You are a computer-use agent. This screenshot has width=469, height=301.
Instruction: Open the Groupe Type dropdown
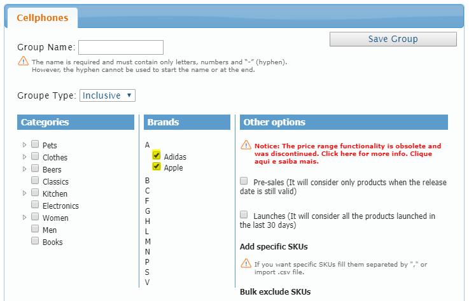(x=108, y=95)
